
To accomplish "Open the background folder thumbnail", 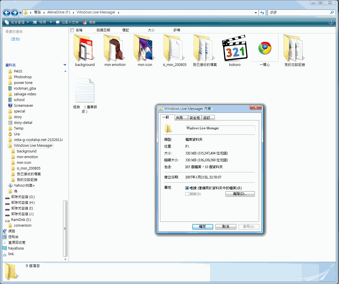I will [x=84, y=48].
